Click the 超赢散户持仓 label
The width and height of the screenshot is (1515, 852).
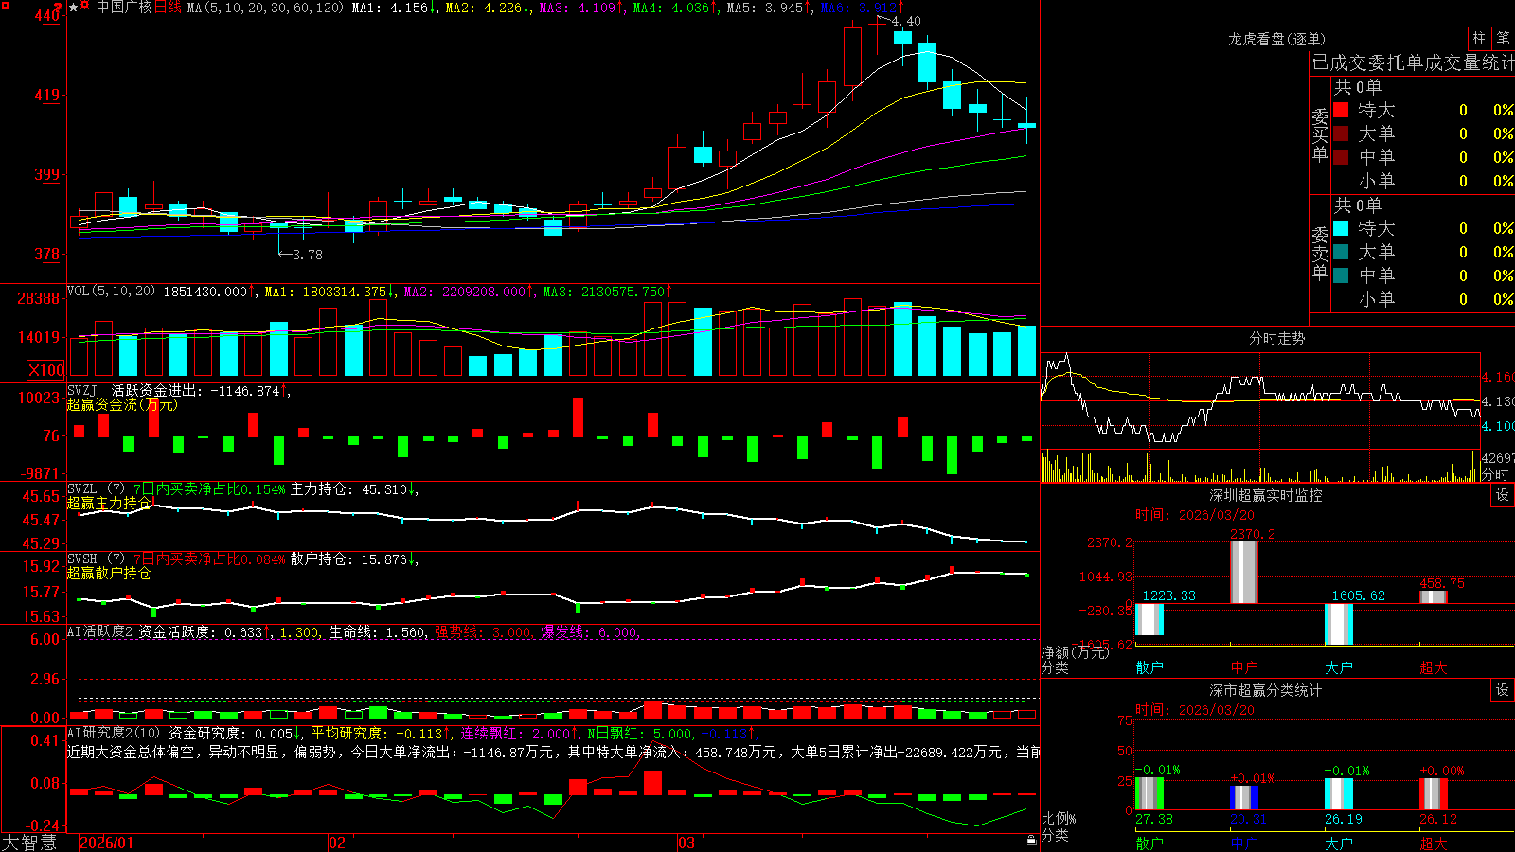pyautogui.click(x=109, y=574)
